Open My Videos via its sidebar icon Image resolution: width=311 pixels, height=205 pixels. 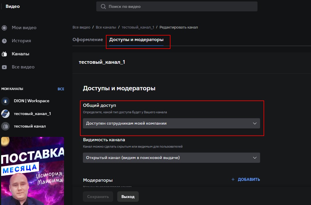pos(4,28)
